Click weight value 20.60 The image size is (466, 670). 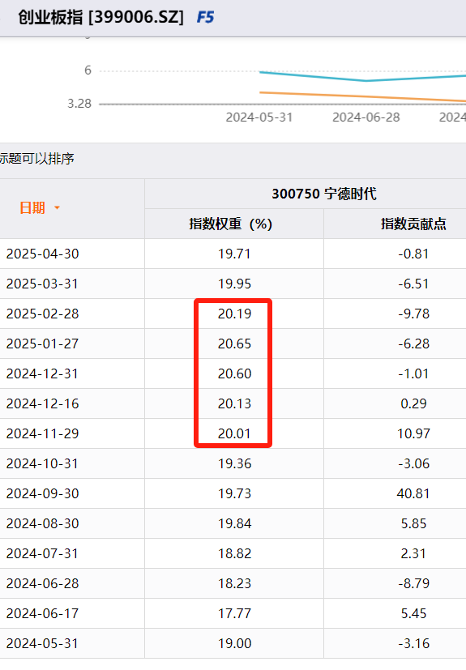[x=234, y=373]
